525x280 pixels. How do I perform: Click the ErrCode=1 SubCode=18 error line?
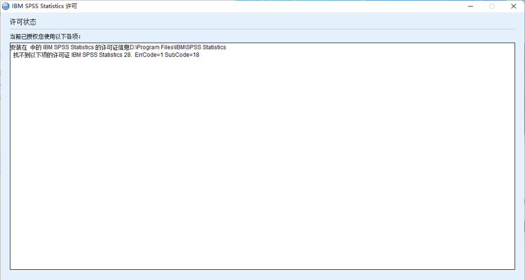point(106,55)
